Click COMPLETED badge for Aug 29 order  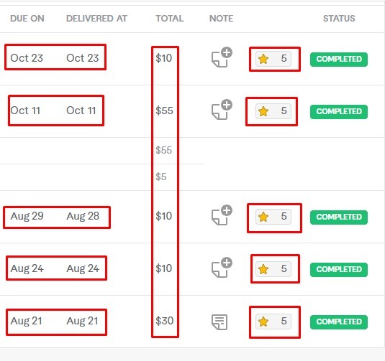click(339, 217)
